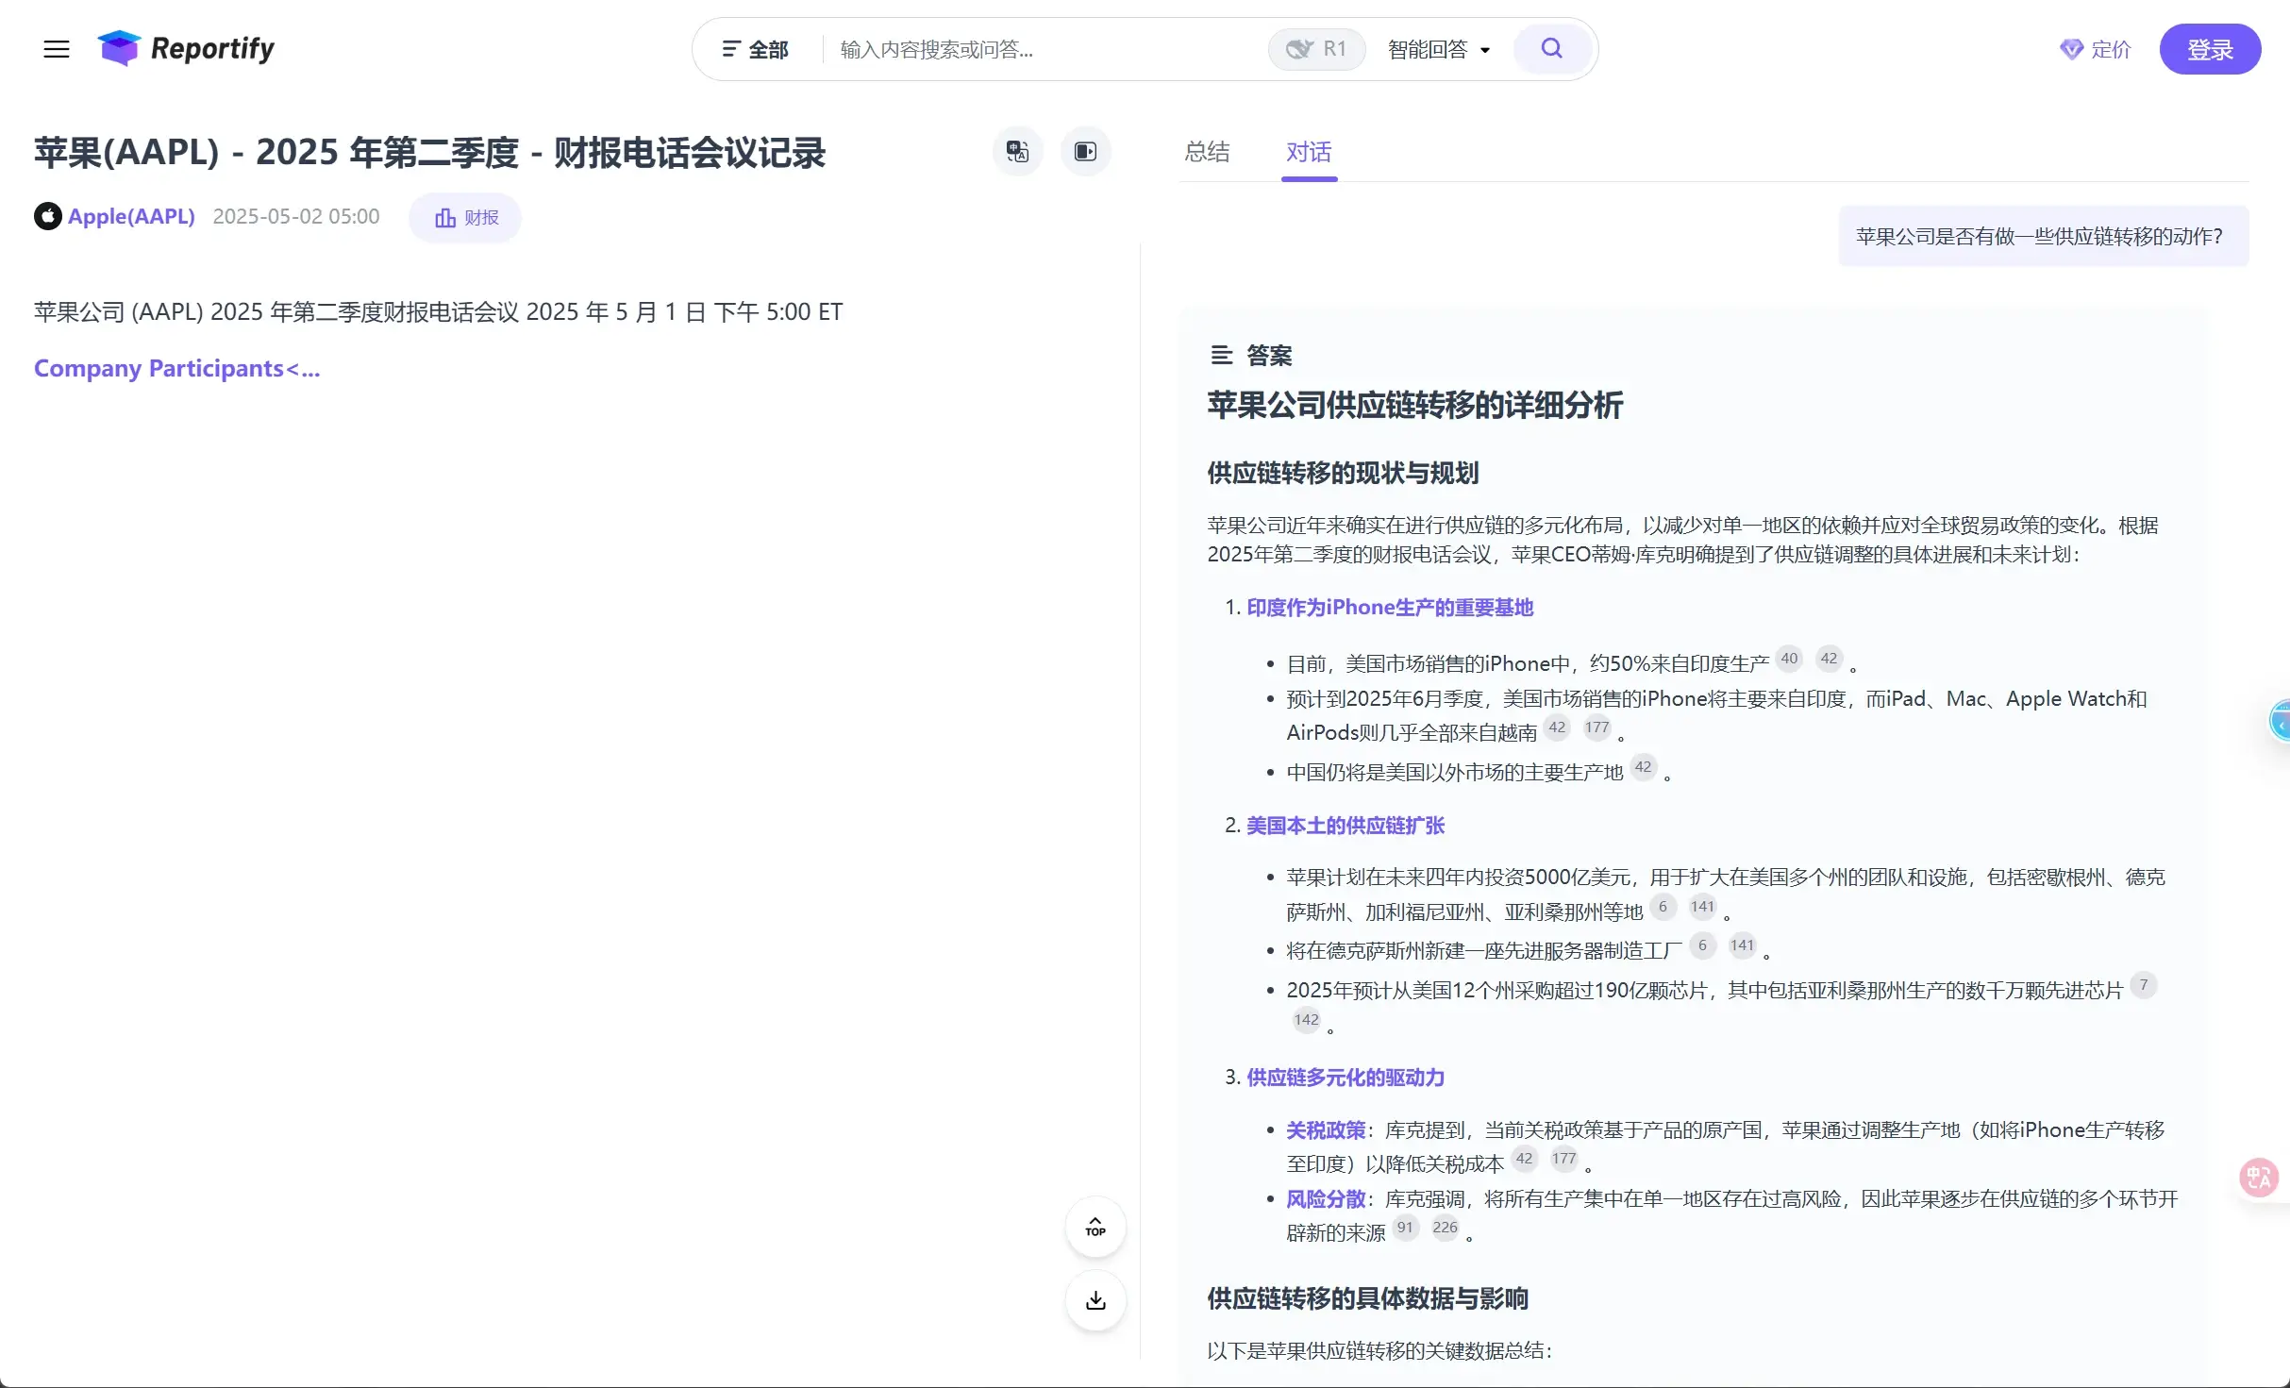
Task: Click the TOP back-to-top icon
Action: pos(1094,1227)
